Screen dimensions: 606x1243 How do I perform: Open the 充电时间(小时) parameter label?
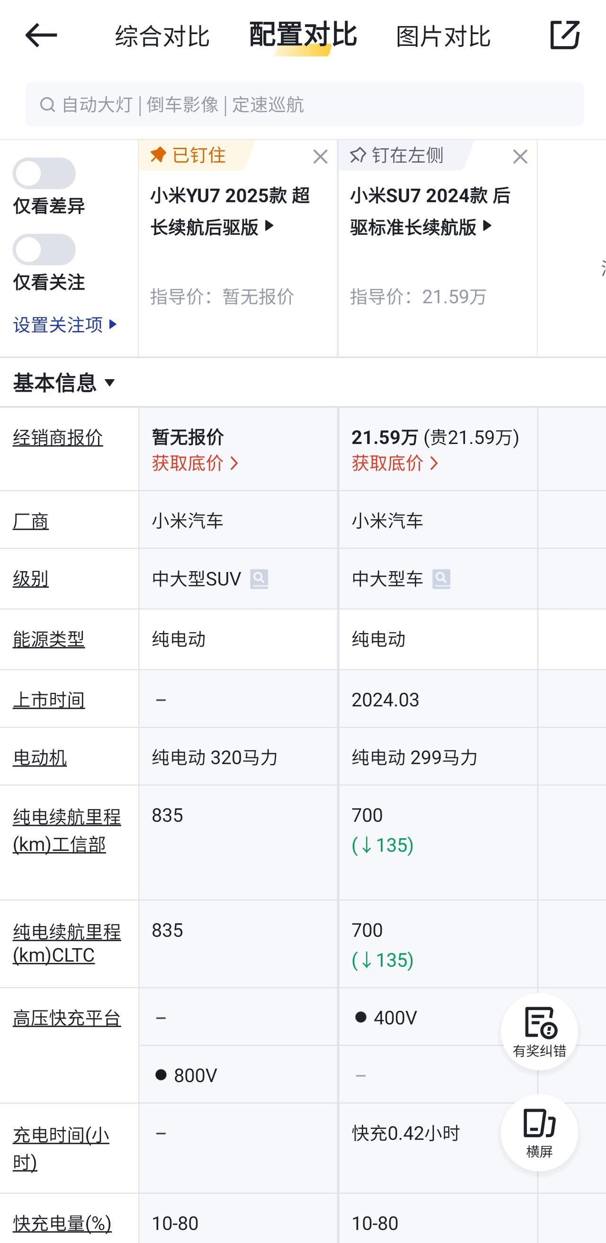pyautogui.click(x=61, y=1149)
